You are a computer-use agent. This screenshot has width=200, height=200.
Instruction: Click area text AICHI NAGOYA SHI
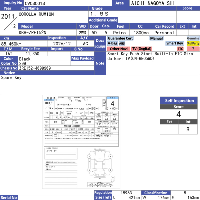[x=153, y=3]
